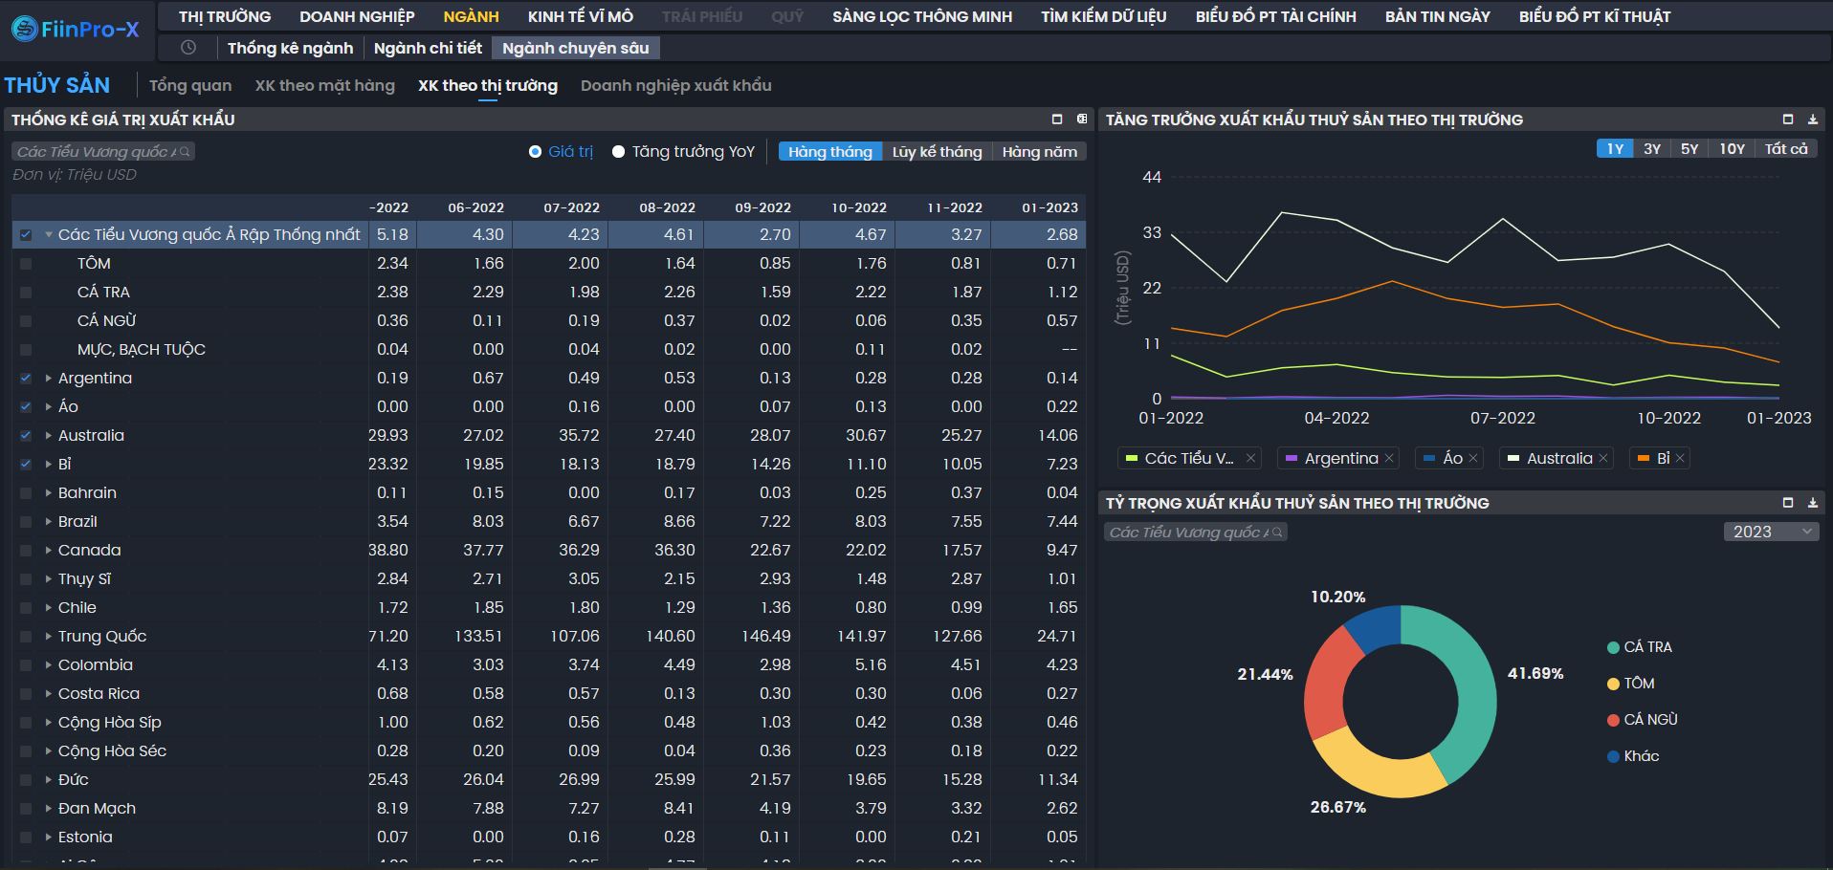This screenshot has width=1833, height=870.
Task: Collapse the Các Tiểu Vương quốc Ả Rập row
Action: [48, 235]
